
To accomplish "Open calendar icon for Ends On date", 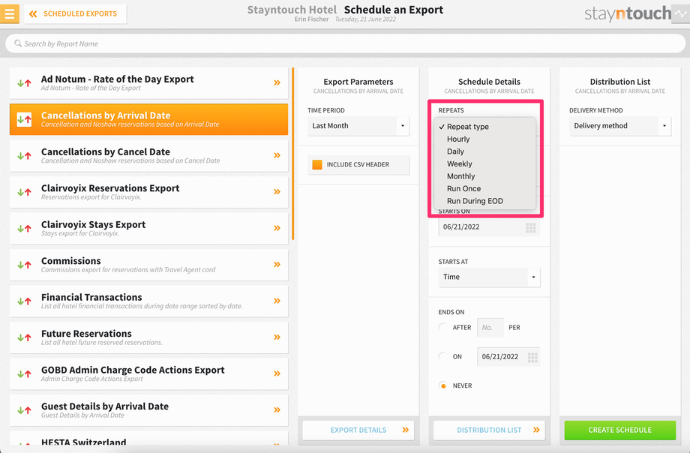I will 532,357.
